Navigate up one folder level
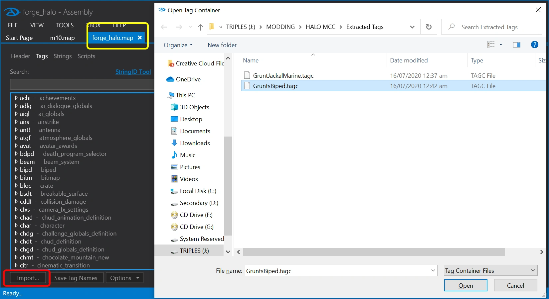 200,27
